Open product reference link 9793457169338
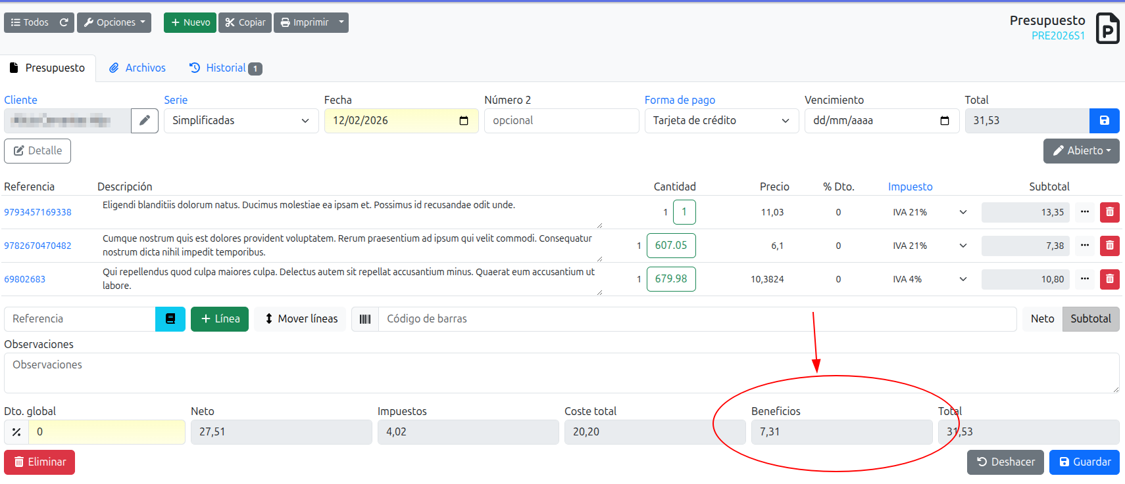The image size is (1125, 484). point(37,212)
